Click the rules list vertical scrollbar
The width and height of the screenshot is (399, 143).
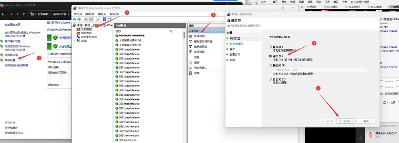(x=184, y=86)
